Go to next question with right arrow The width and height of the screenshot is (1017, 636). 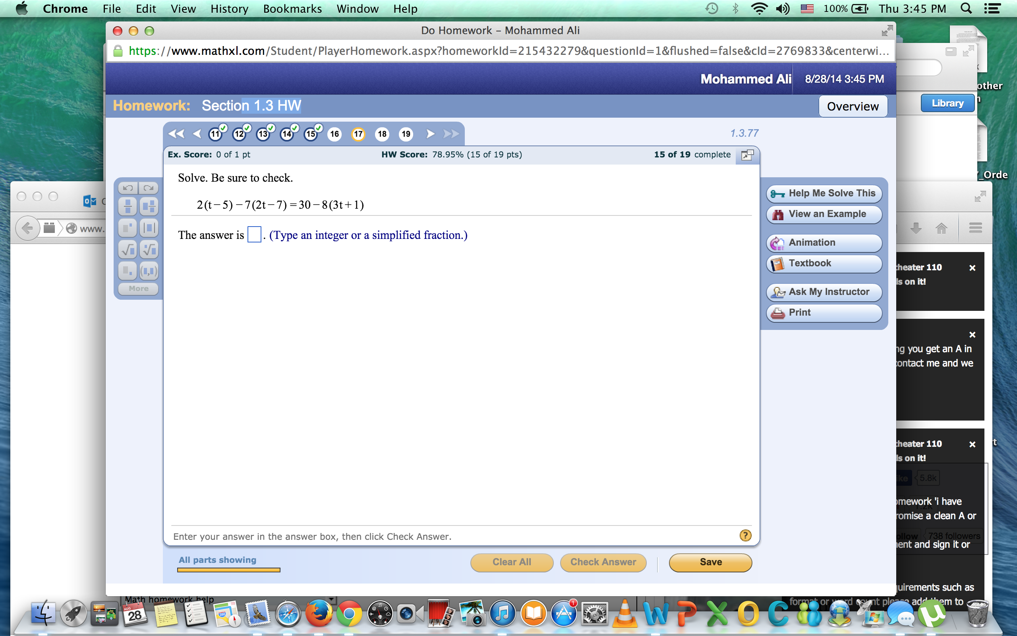pyautogui.click(x=430, y=134)
